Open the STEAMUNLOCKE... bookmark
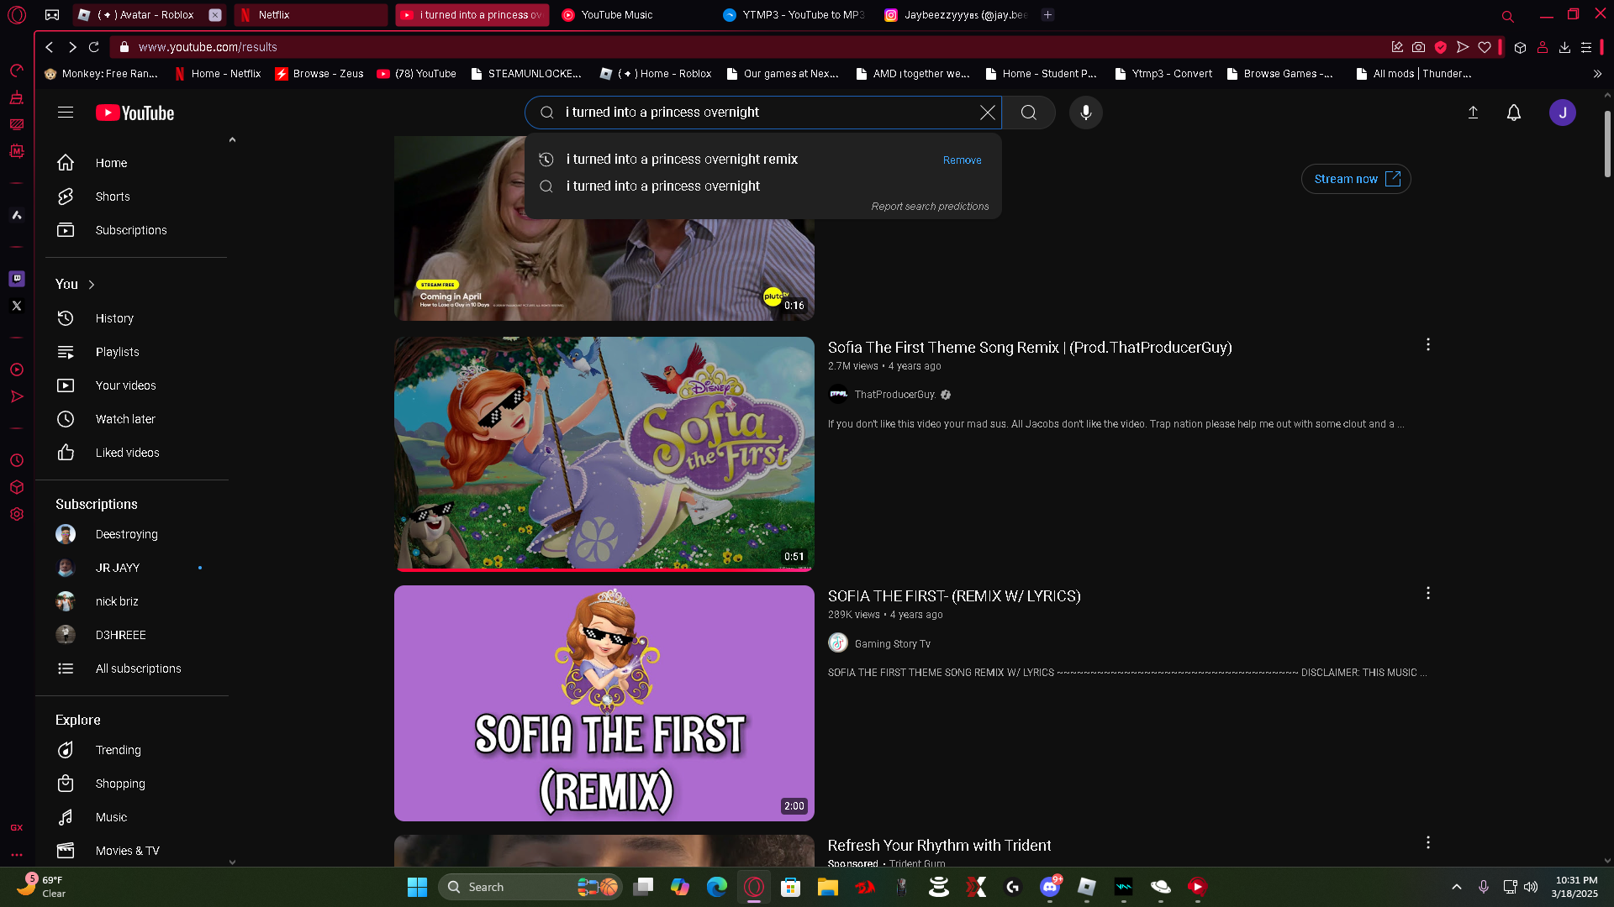 (526, 74)
